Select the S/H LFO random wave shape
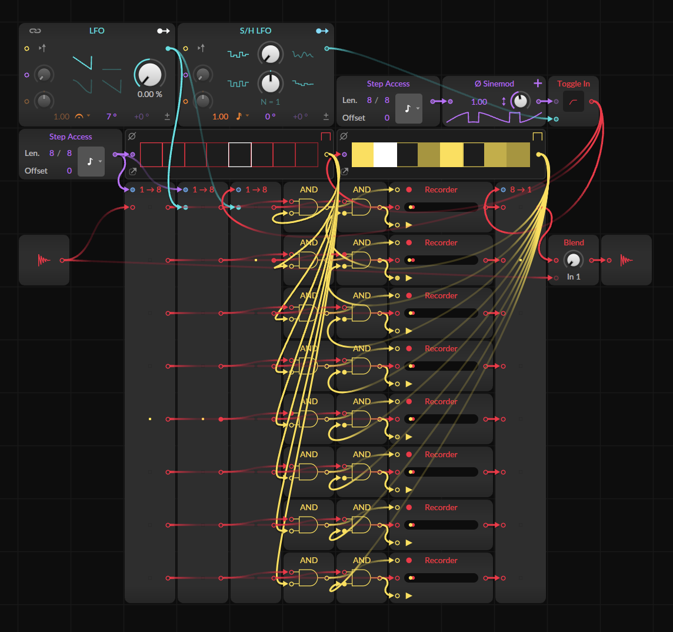The image size is (673, 632). pos(302,55)
